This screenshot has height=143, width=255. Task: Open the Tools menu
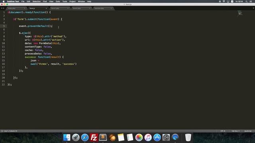click(x=65, y=2)
